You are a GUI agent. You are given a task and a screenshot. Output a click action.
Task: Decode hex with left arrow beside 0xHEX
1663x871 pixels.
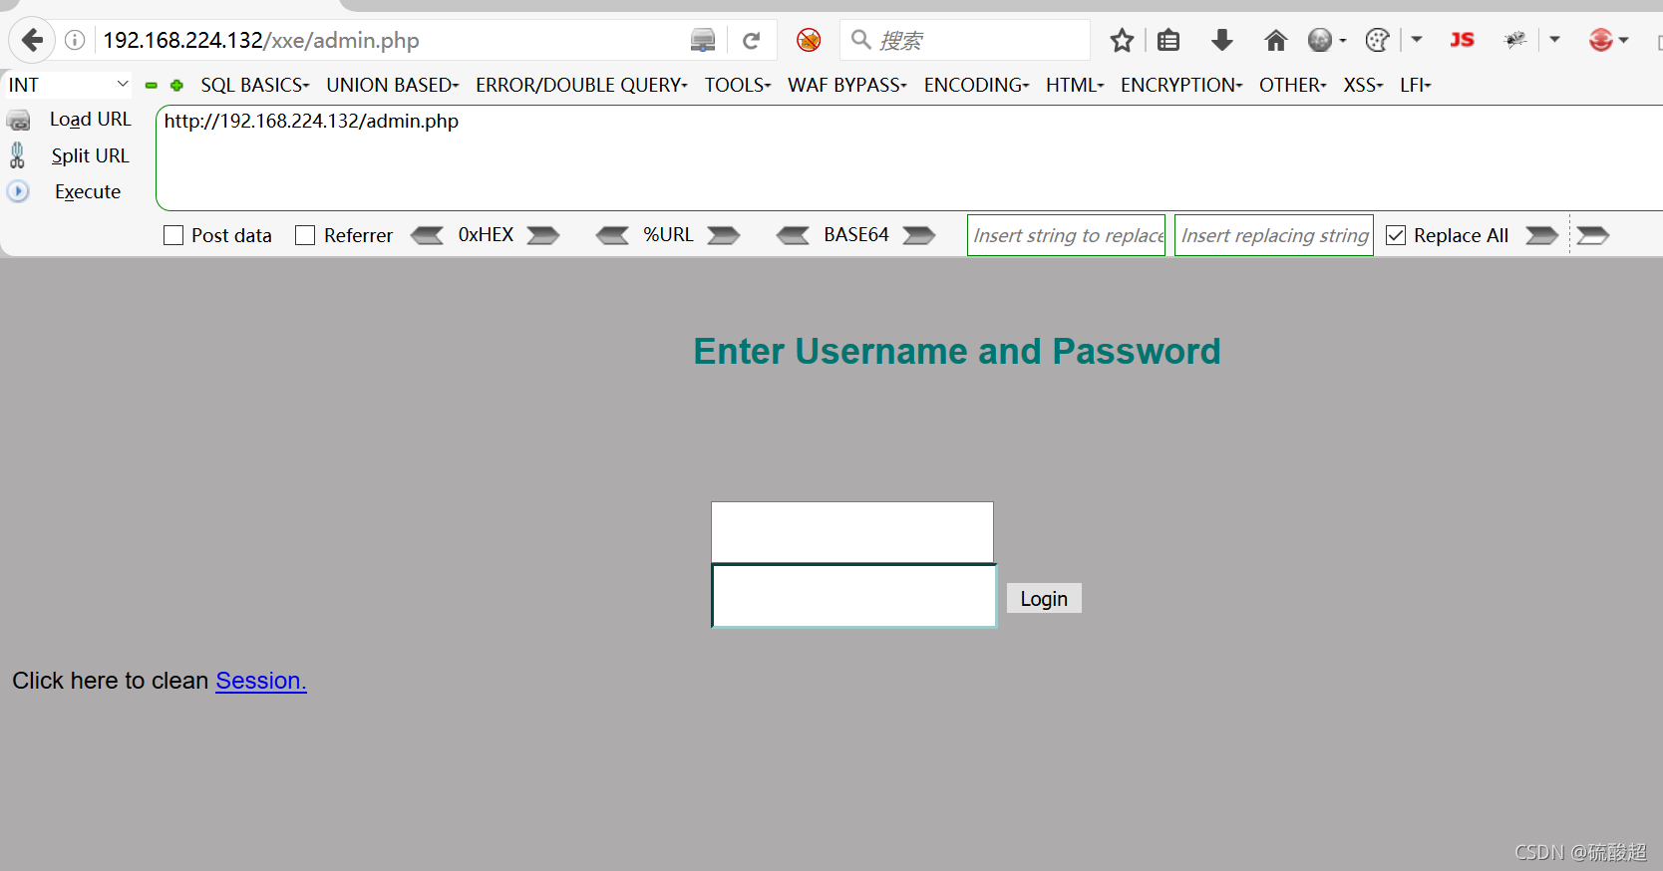[x=428, y=235]
